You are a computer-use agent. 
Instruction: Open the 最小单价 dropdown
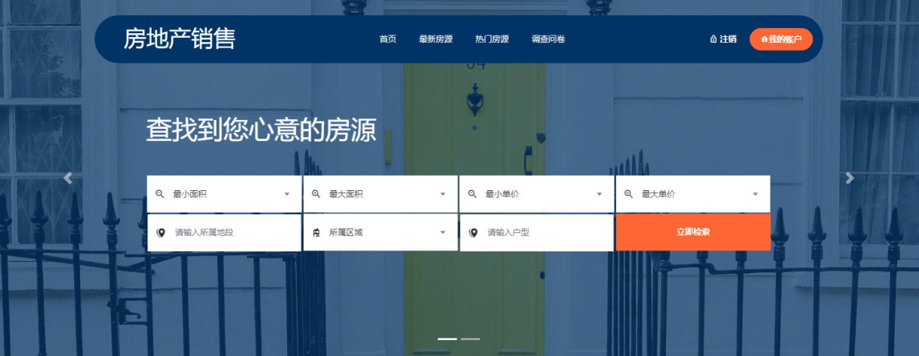coord(536,194)
